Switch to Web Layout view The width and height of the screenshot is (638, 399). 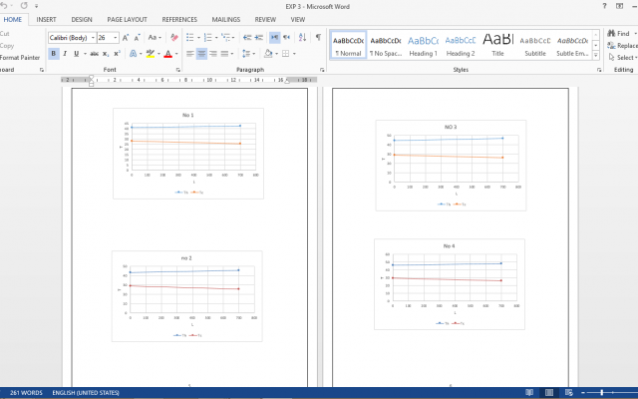[569, 392]
